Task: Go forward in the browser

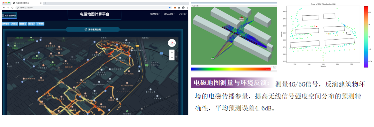Action: point(8,8)
